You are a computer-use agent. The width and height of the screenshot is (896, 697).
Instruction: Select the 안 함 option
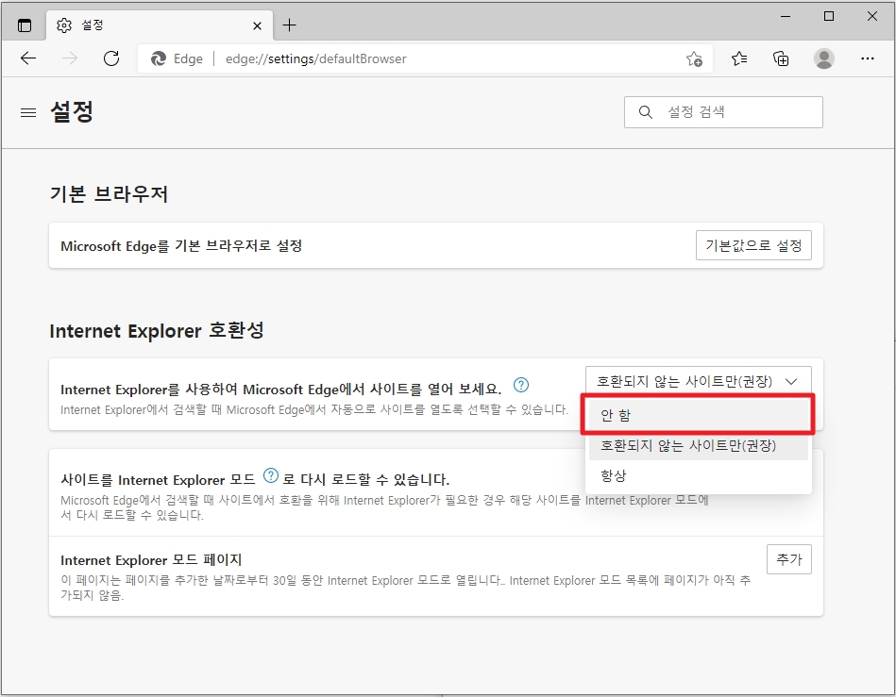(699, 415)
